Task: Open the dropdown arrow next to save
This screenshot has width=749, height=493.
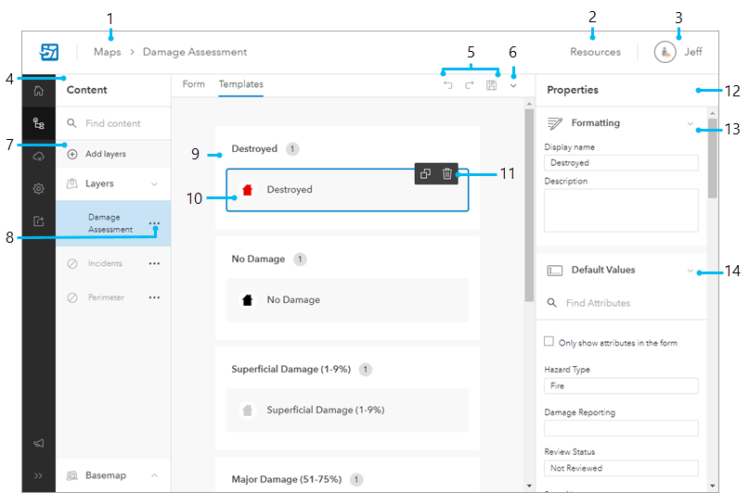Action: [513, 85]
